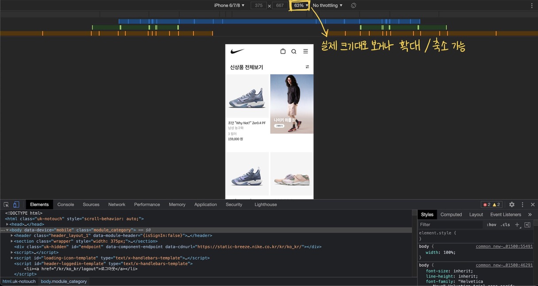Open the Layout tab in styles pane

(476, 215)
